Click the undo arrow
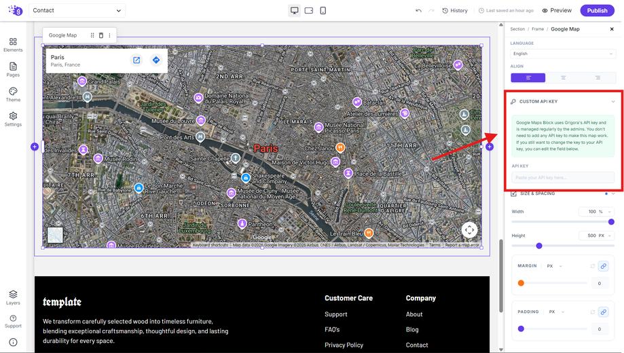 [x=419, y=11]
